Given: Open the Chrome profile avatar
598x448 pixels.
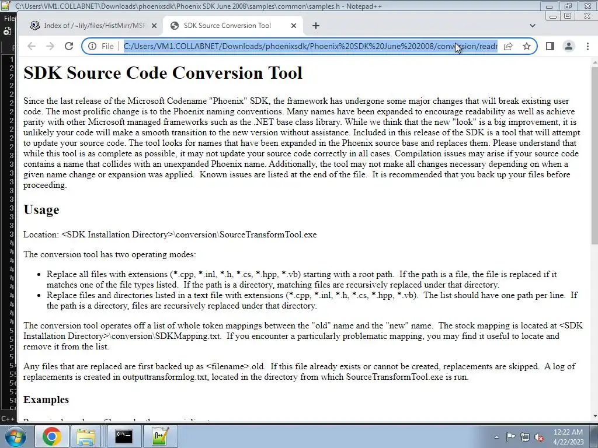Looking at the screenshot, I should click(x=569, y=46).
